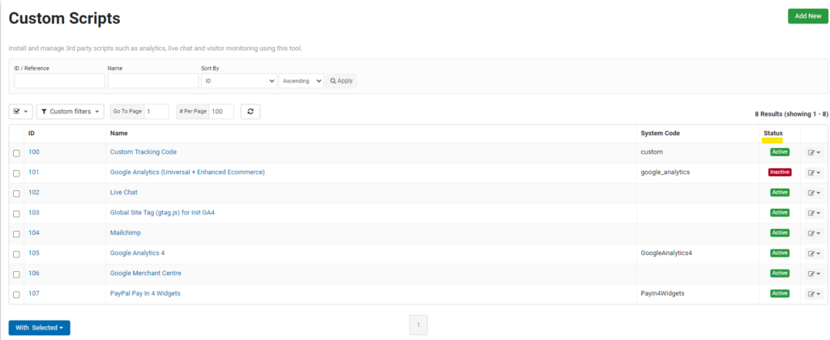This screenshot has height=340, width=830.
Task: Open the Mailchimp script link
Action: 126,232
